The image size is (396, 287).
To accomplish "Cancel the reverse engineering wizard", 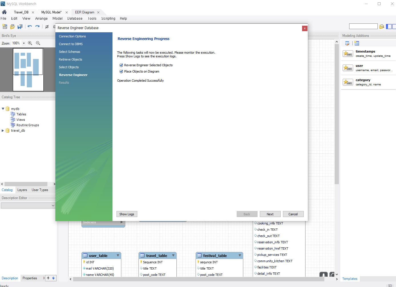I will (293, 214).
